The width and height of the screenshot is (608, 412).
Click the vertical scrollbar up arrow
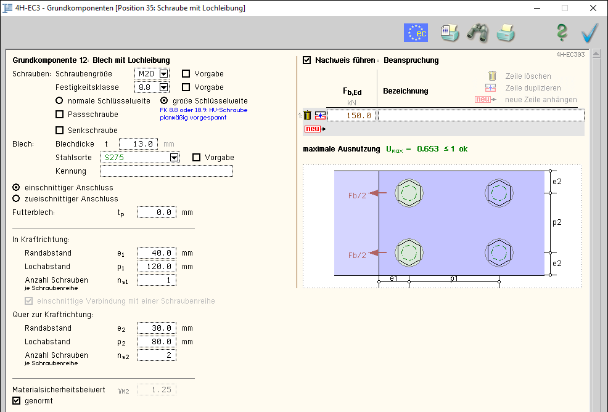(x=596, y=55)
